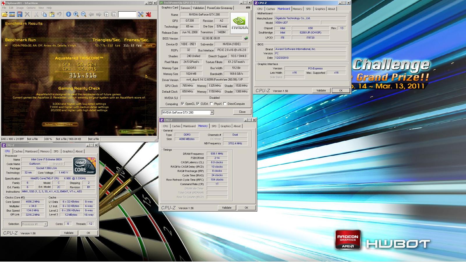Viewport: 466px width, 262px height.
Task: Click the IrfanView status 640 x 480 x 24 BPP
Action: tap(13, 139)
